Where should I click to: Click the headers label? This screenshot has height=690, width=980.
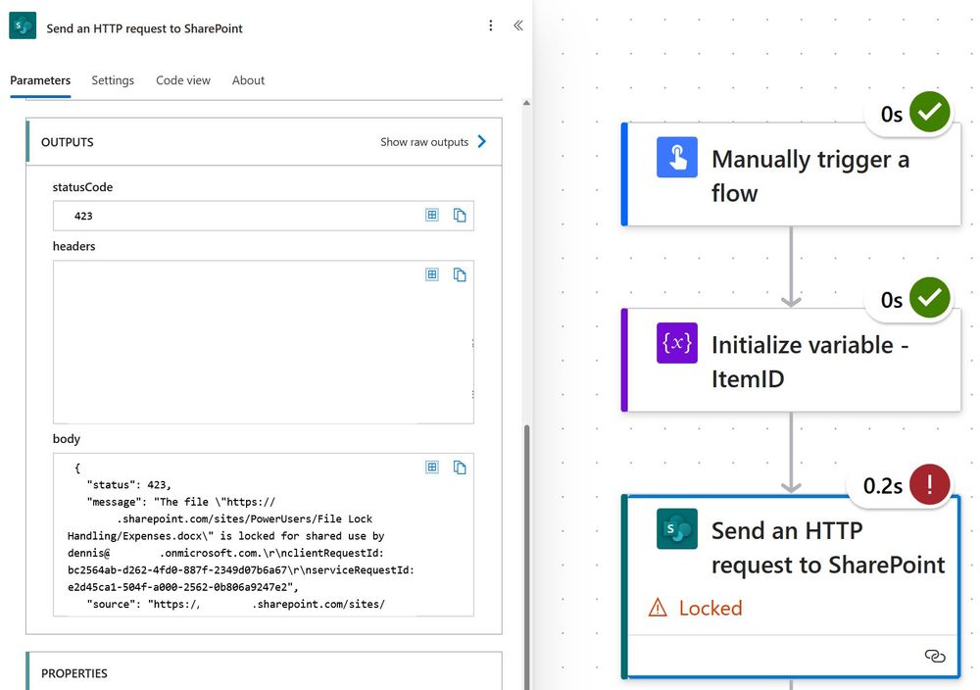(x=73, y=246)
